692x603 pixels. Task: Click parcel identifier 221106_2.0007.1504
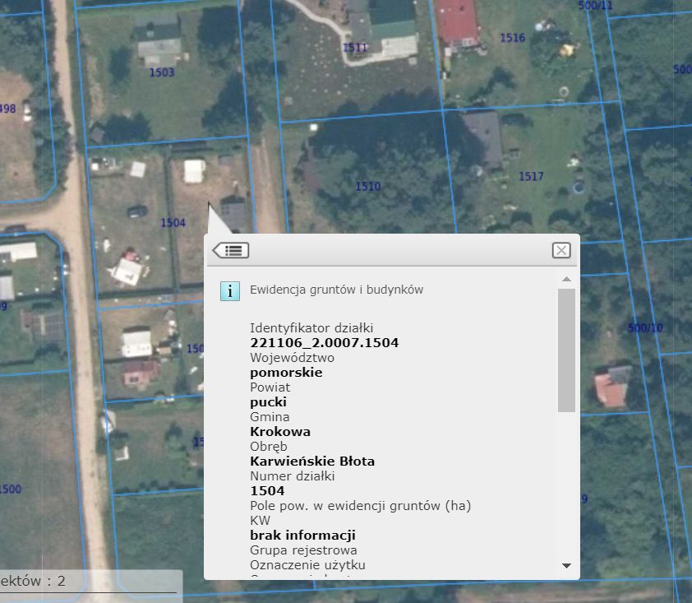click(x=325, y=343)
